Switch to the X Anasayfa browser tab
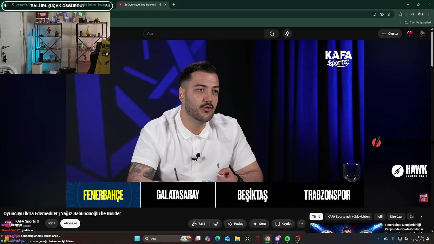This screenshot has width=434, height=244. (x=24, y=5)
